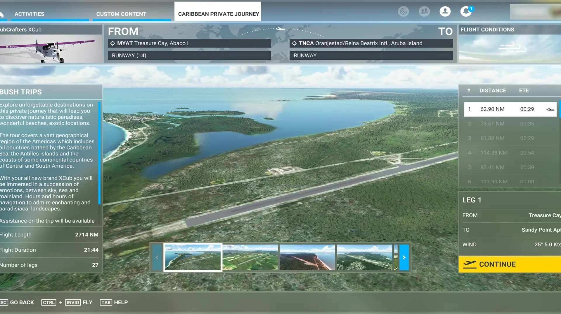Go to previous gallery thumbnails arrow
The image size is (561, 314).
157,257
